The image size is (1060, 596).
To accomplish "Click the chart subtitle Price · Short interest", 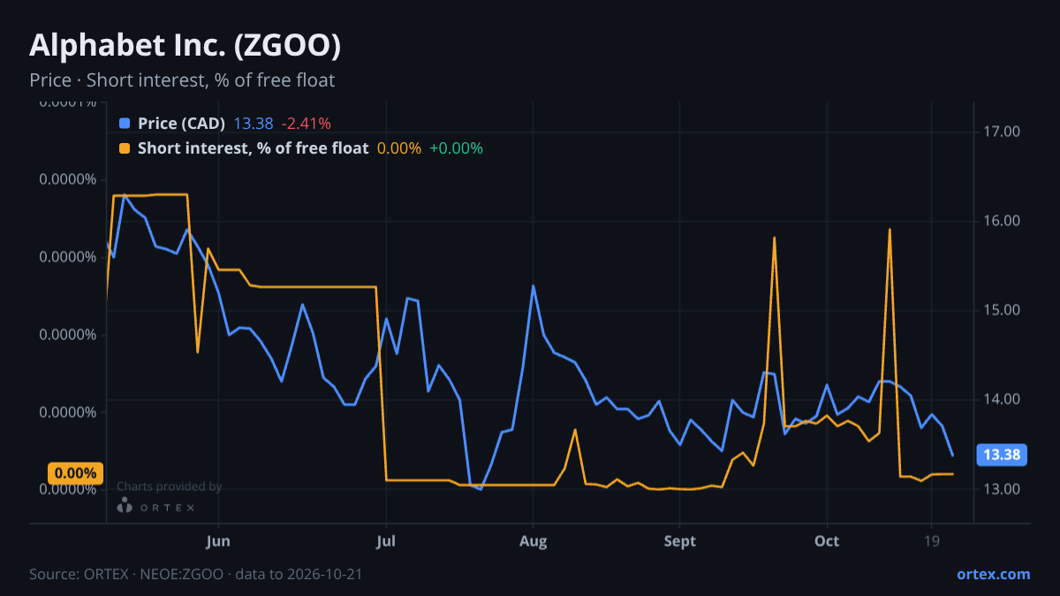I will (x=182, y=80).
